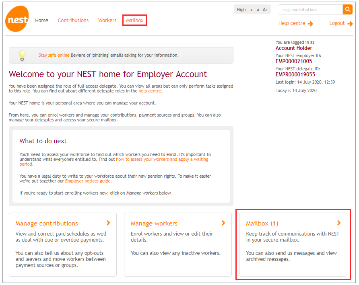Open the help centre link in role description
Image resolution: width=359 pixels, height=285 pixels.
pyautogui.click(x=150, y=91)
